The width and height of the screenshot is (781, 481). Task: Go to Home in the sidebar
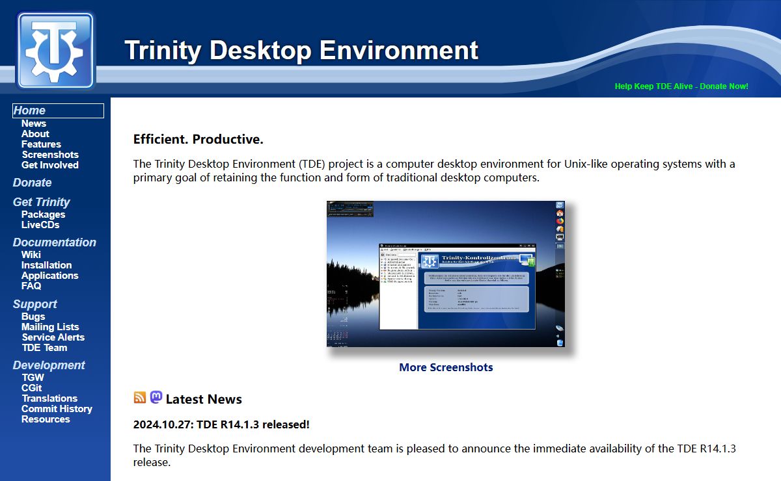(x=58, y=110)
